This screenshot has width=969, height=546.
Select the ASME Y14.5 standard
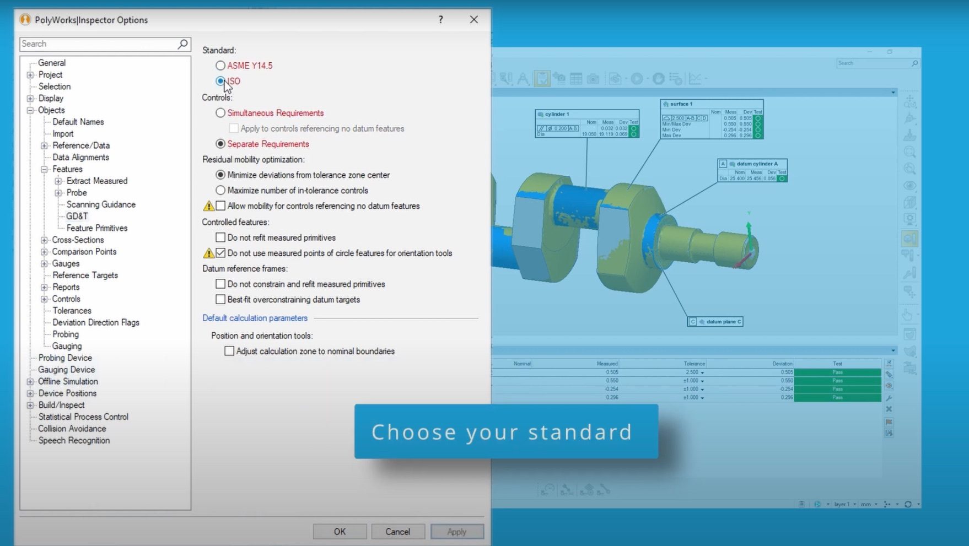coord(220,66)
